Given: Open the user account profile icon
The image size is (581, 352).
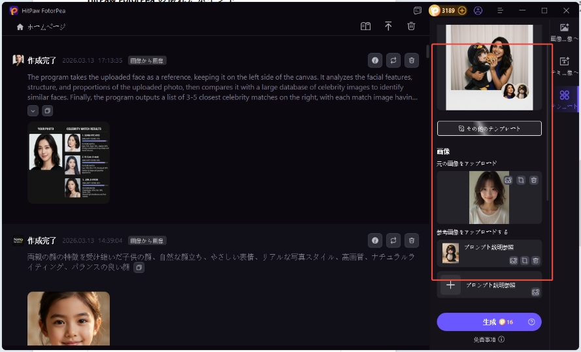Looking at the screenshot, I should [x=478, y=10].
